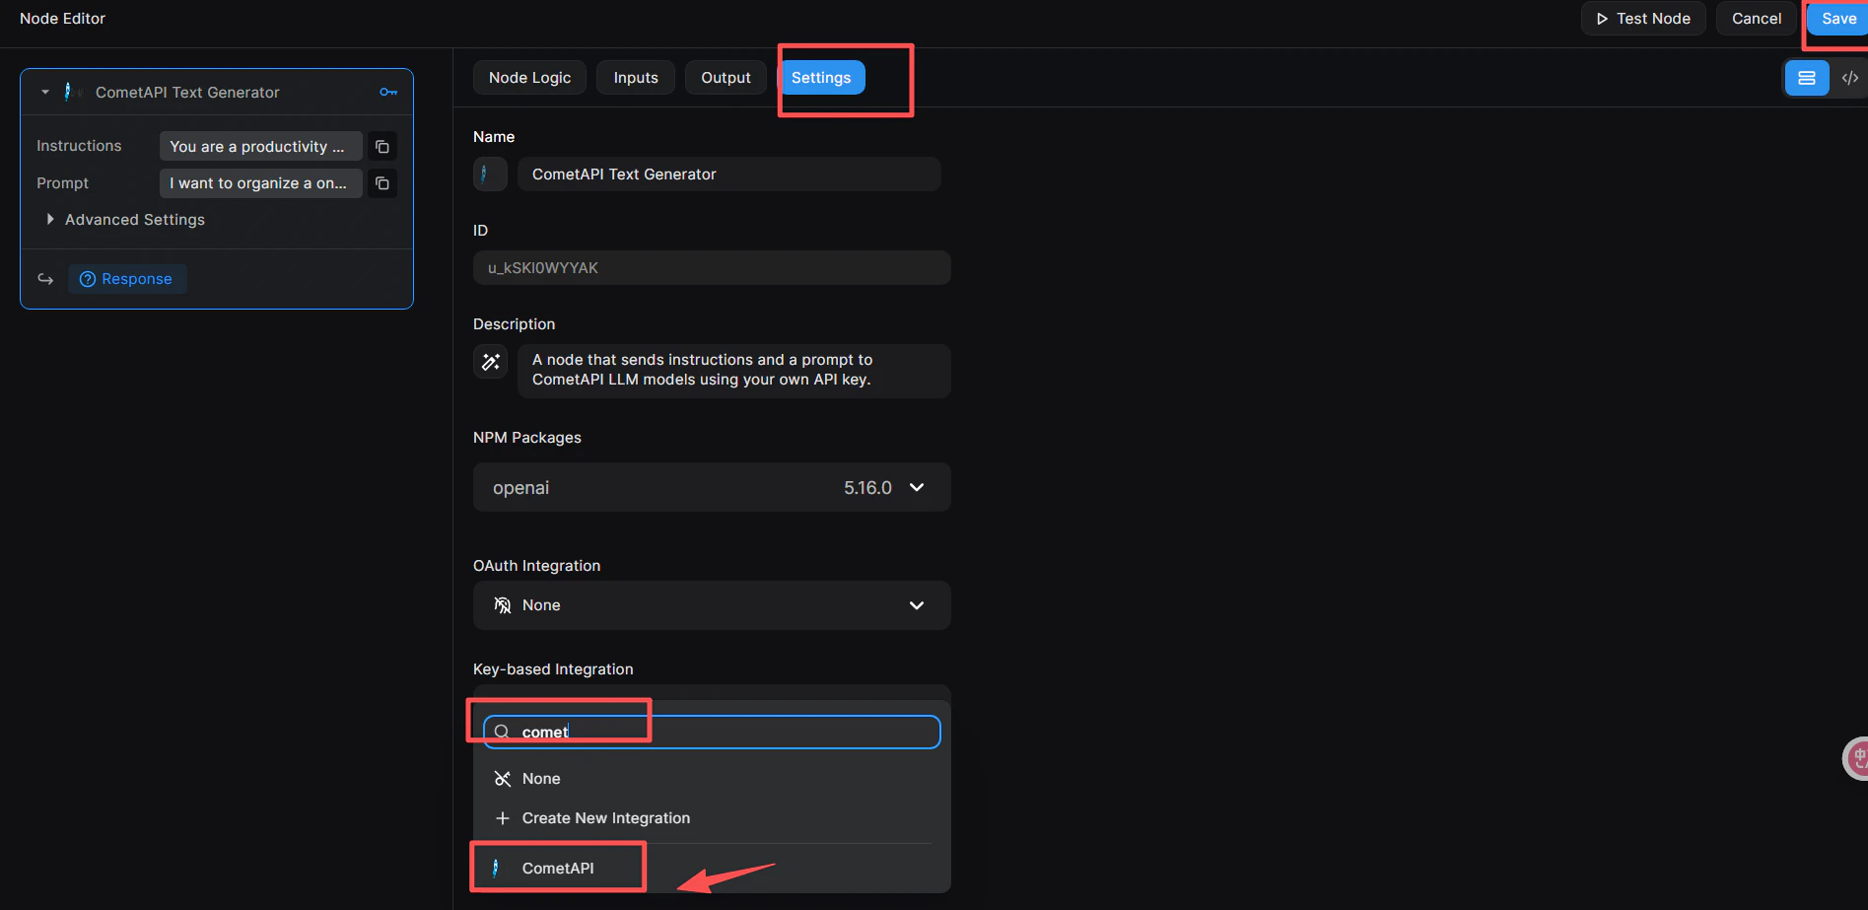
Task: Switch to code view with the </> icon
Action: [x=1850, y=77]
